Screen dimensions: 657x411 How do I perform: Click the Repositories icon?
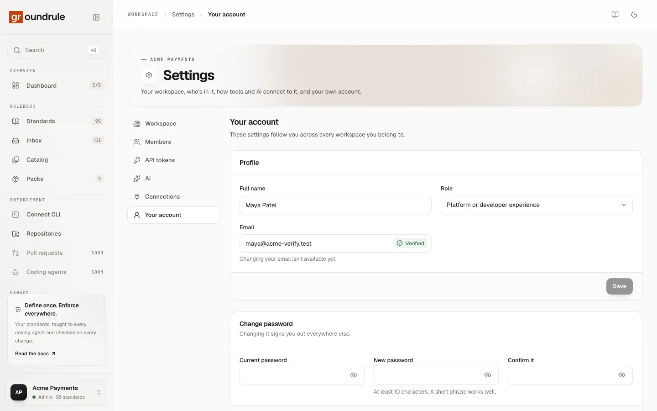16,233
